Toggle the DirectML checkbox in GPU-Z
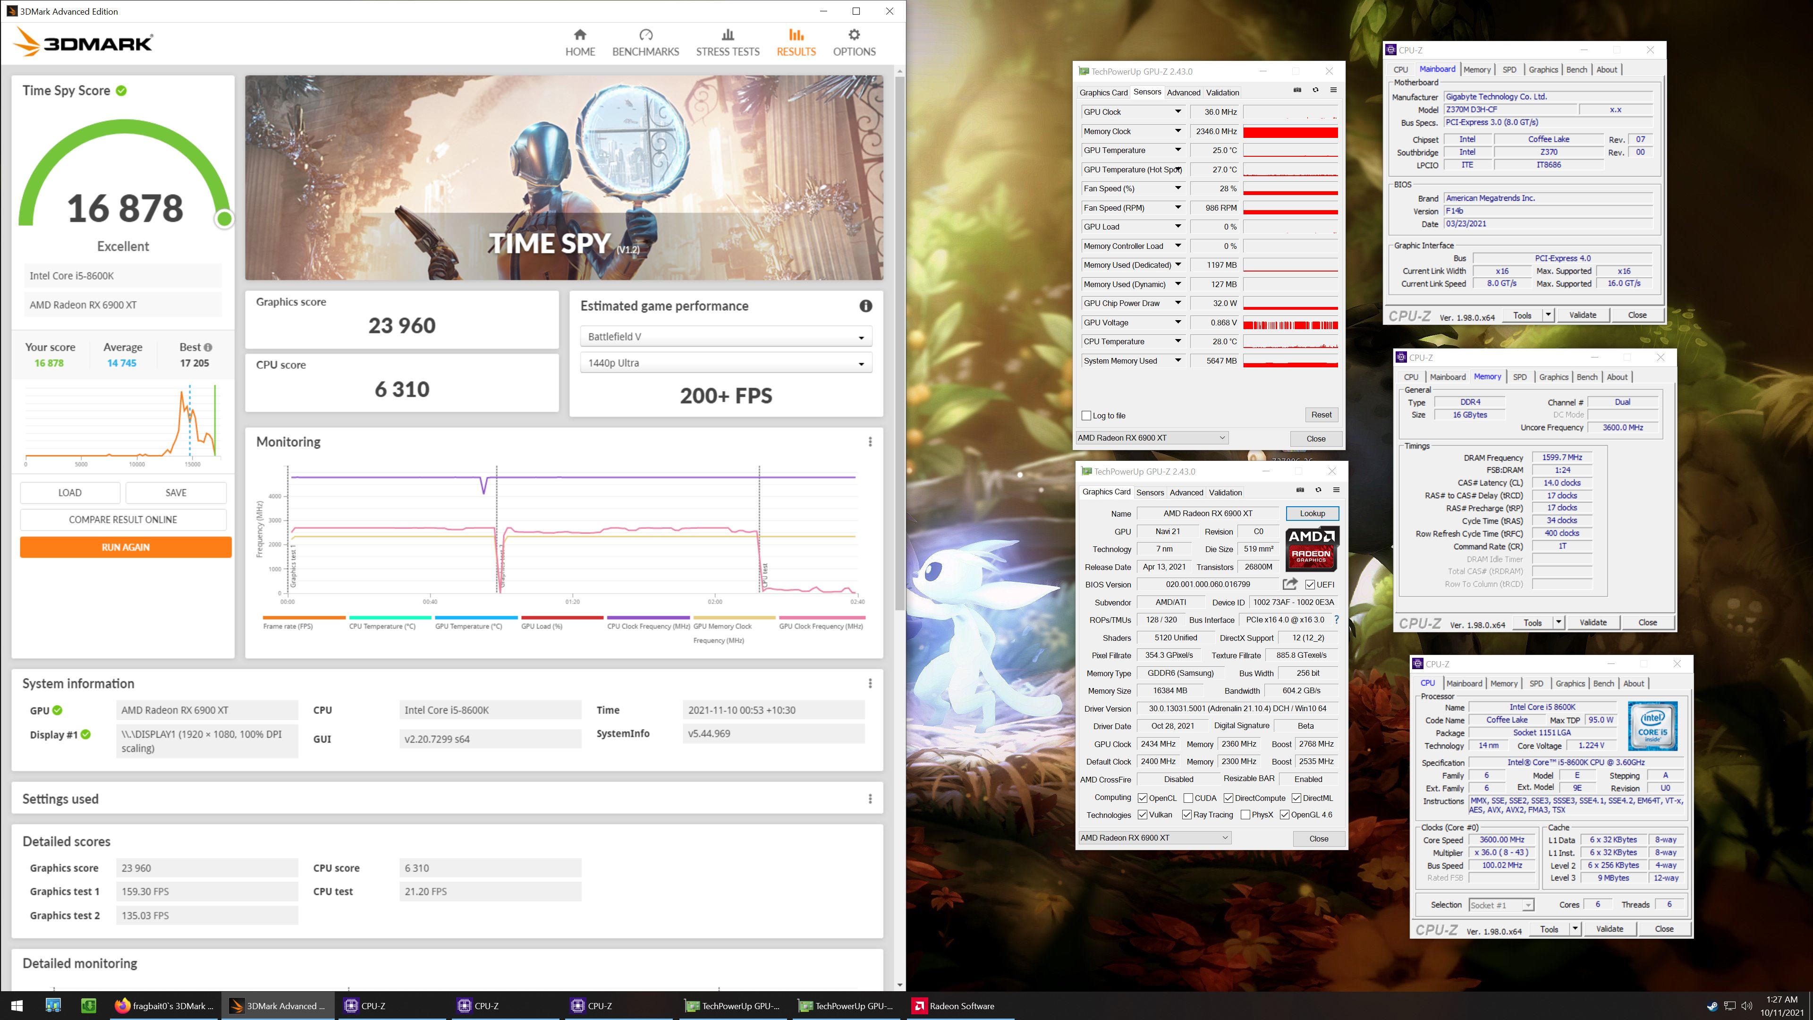The image size is (1813, 1020). [1296, 798]
